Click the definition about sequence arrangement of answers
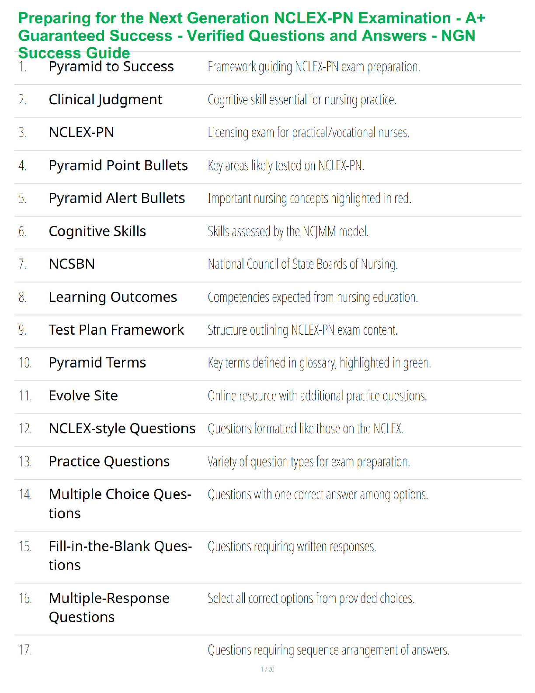Screen dimensions: 535x693 pos(328,650)
